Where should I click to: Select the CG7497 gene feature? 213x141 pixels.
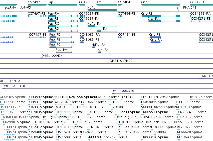coord(37,5)
